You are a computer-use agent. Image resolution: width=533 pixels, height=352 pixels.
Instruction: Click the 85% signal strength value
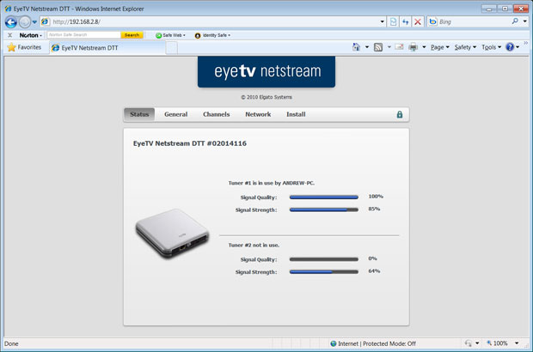tap(374, 209)
